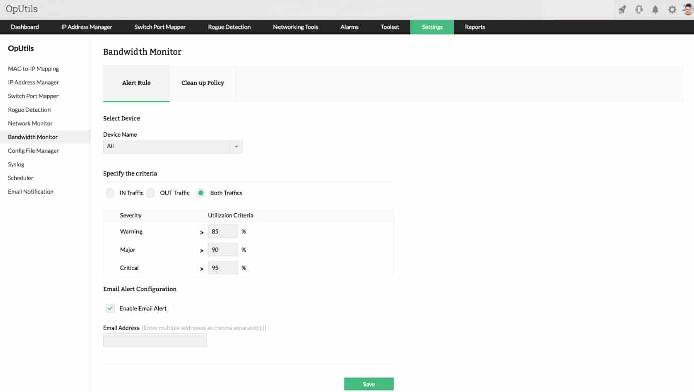Click the Utilizaion Criteria column header
This screenshot has width=694, height=392.
(231, 215)
